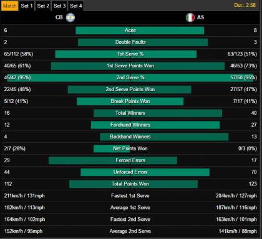Click the Argentina flag icon beside CB

point(70,17)
